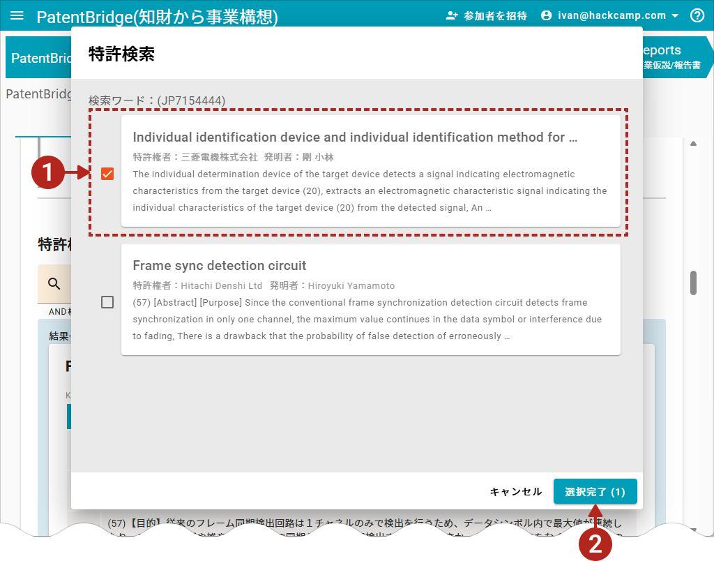Click the user account avatar icon

(546, 15)
